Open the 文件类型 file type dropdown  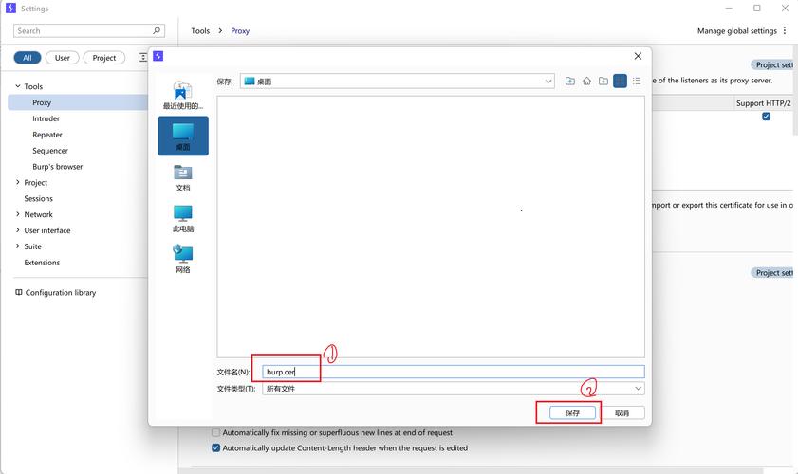point(453,389)
